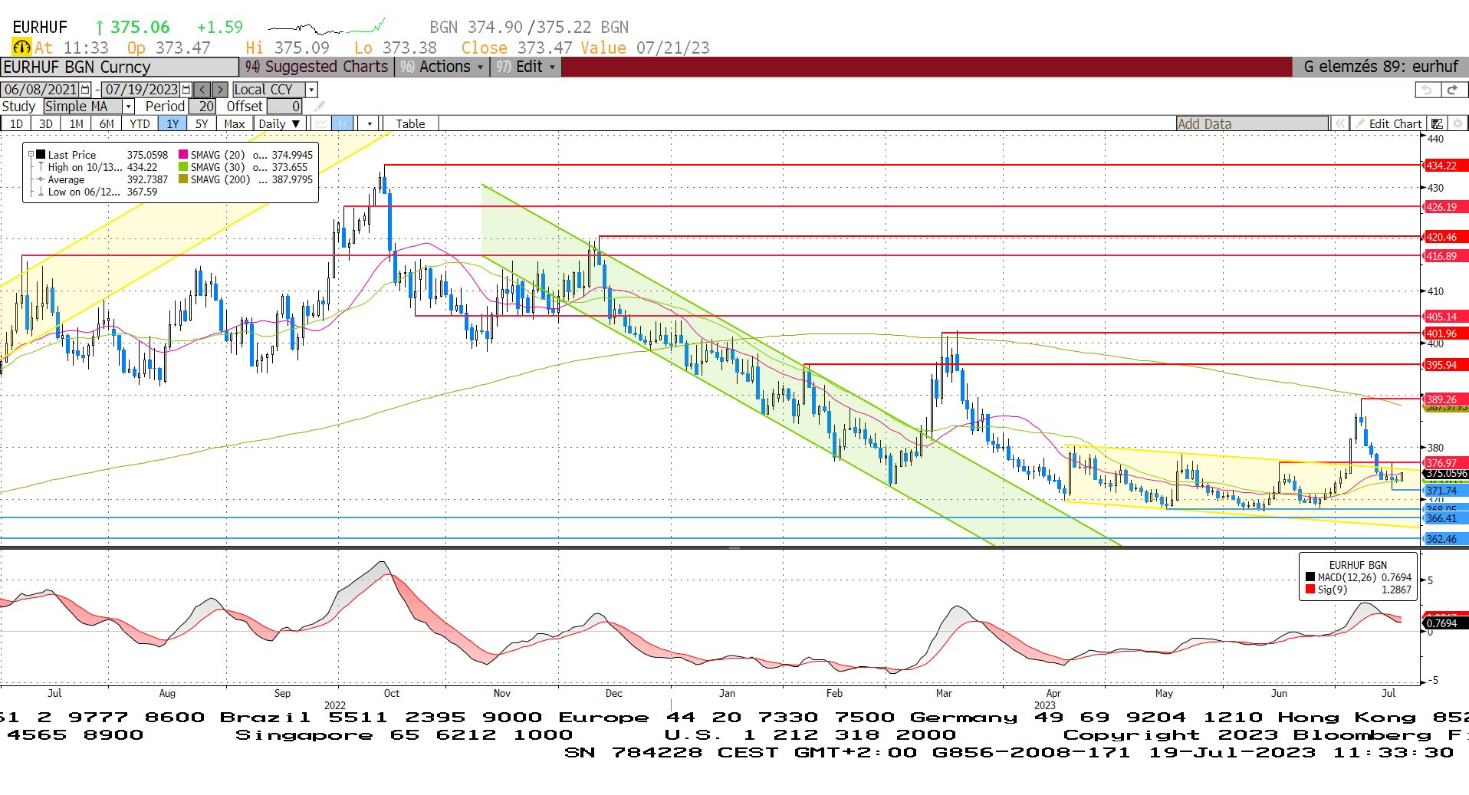1469x795 pixels.
Task: Click the 405.14 price level label
Action: click(1445, 317)
